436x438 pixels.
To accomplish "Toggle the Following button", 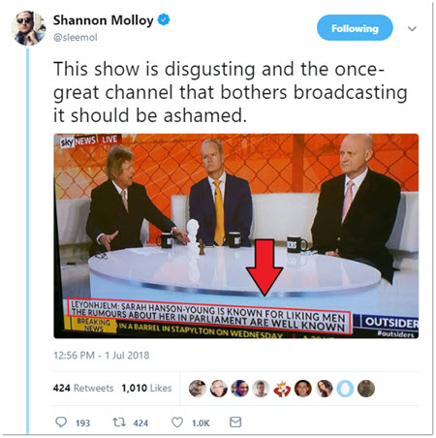I will pos(355,28).
